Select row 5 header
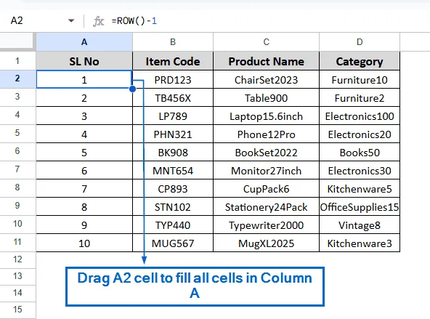This screenshot has width=430, height=319. coord(17,133)
